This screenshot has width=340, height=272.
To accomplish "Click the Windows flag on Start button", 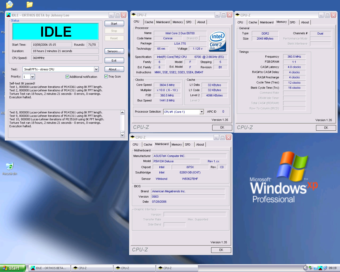I will [x=5, y=268].
